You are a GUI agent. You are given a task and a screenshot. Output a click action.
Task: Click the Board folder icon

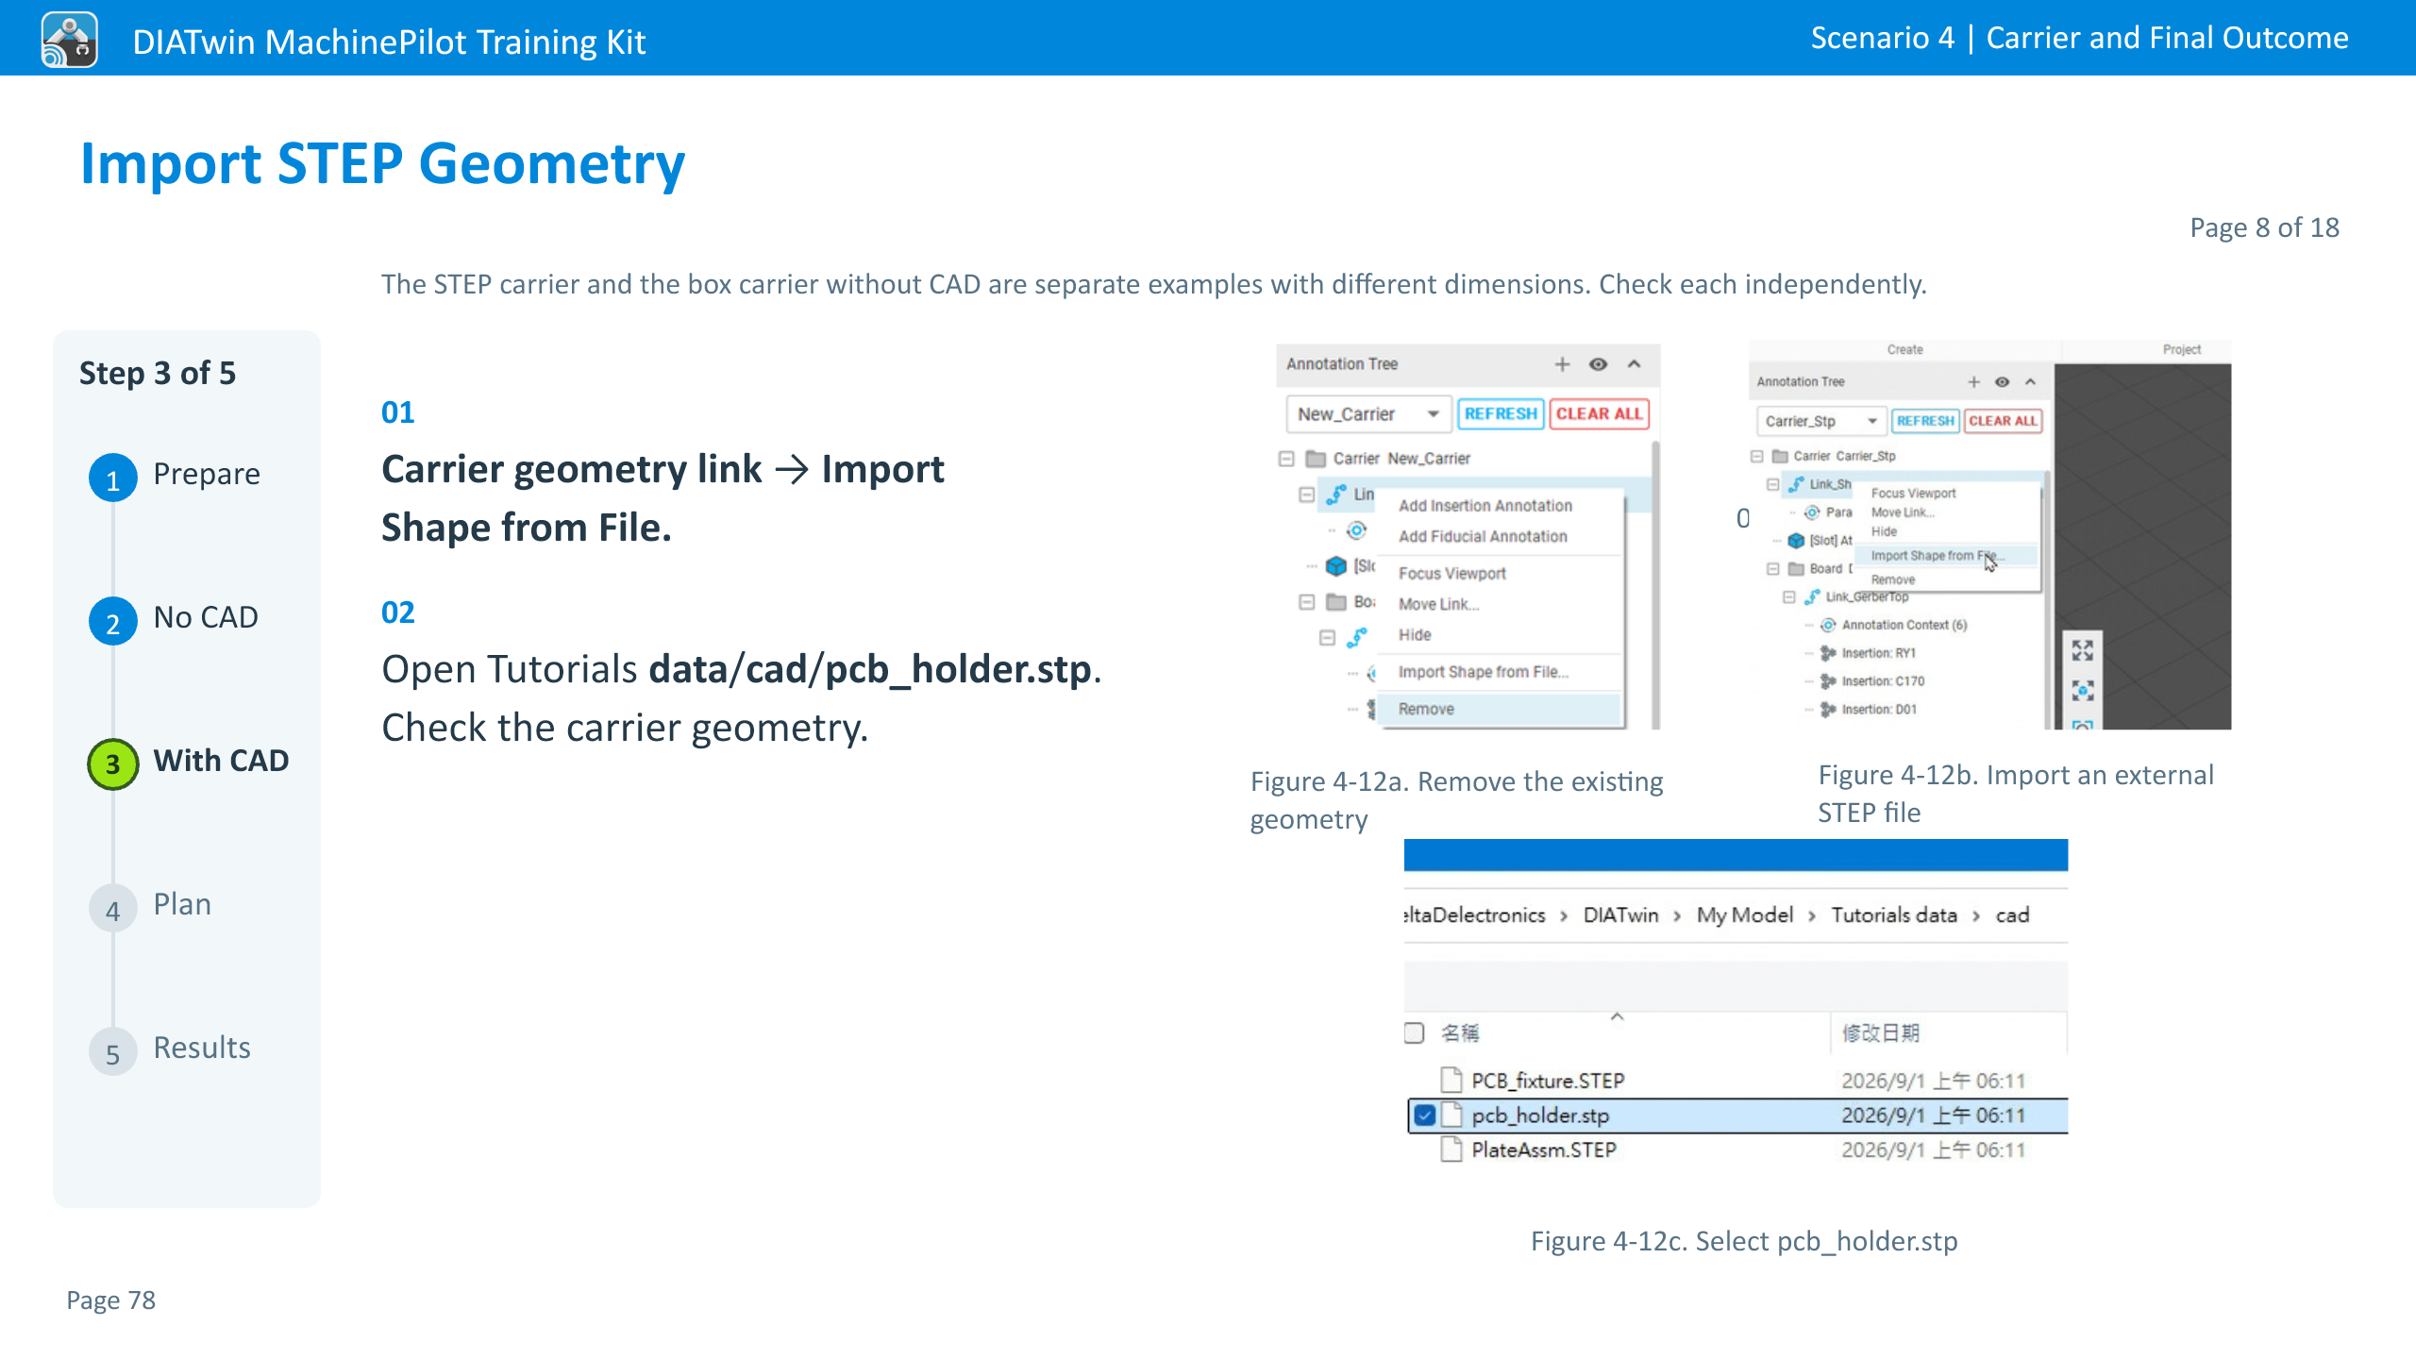click(1796, 569)
